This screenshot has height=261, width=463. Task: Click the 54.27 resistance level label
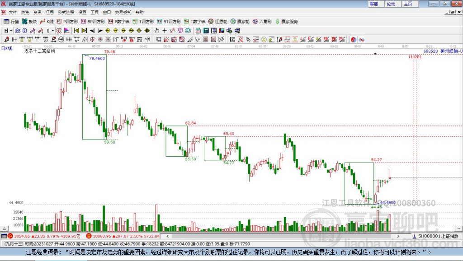coord(377,160)
